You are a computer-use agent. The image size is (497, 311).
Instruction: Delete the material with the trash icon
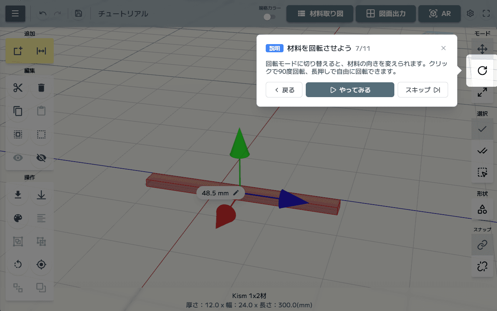click(x=41, y=88)
